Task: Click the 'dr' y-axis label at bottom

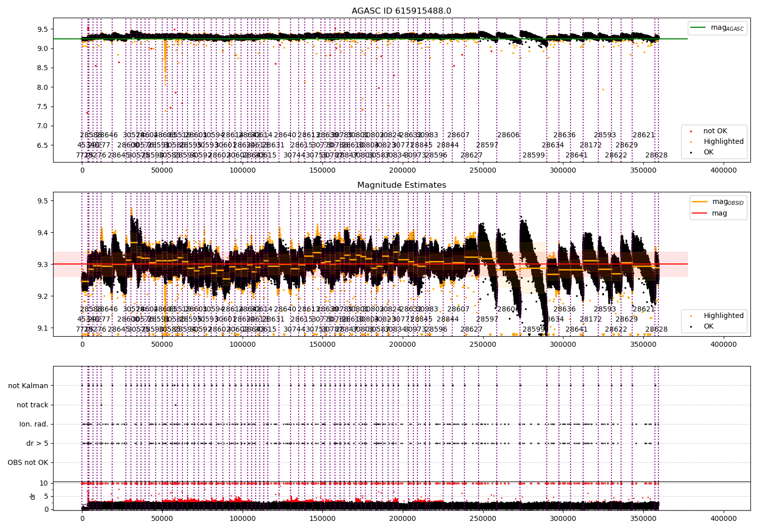Action: pyautogui.click(x=33, y=496)
